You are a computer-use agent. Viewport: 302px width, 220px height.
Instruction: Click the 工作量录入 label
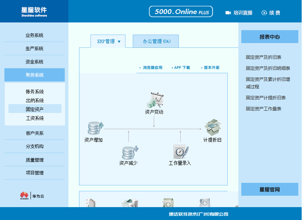click(180, 163)
